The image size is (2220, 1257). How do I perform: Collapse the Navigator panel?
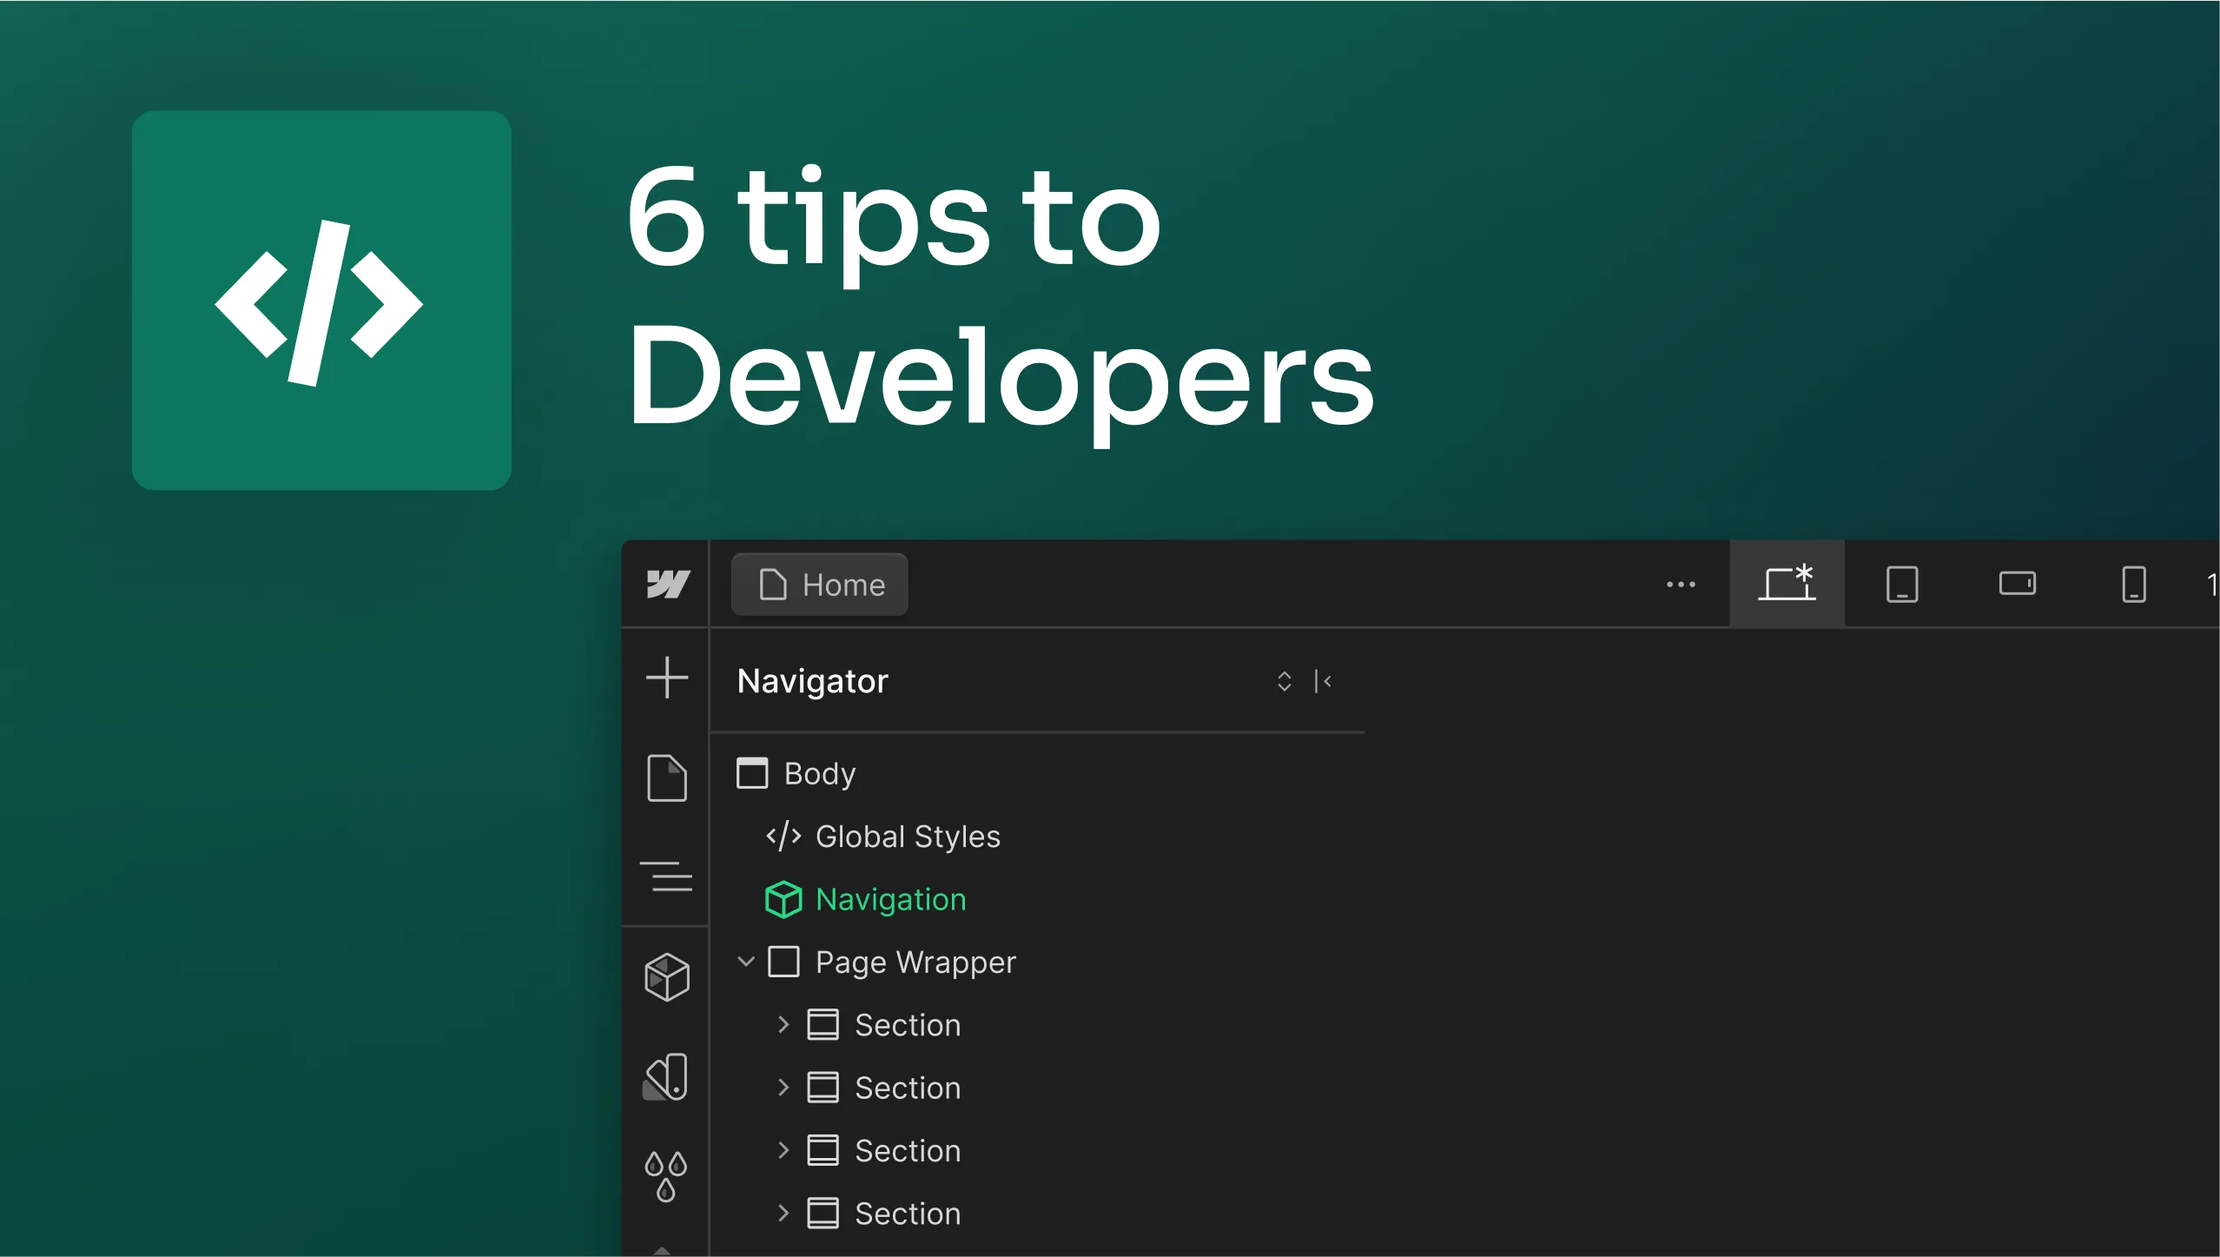pyautogui.click(x=1323, y=681)
